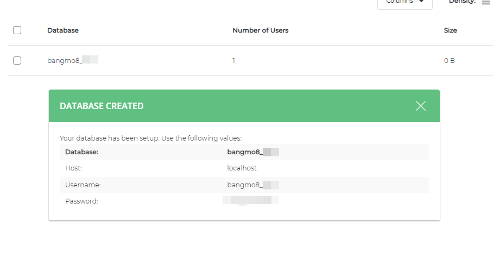Click the 0 B size cell
Screen dimensions: 493x279
coord(450,61)
